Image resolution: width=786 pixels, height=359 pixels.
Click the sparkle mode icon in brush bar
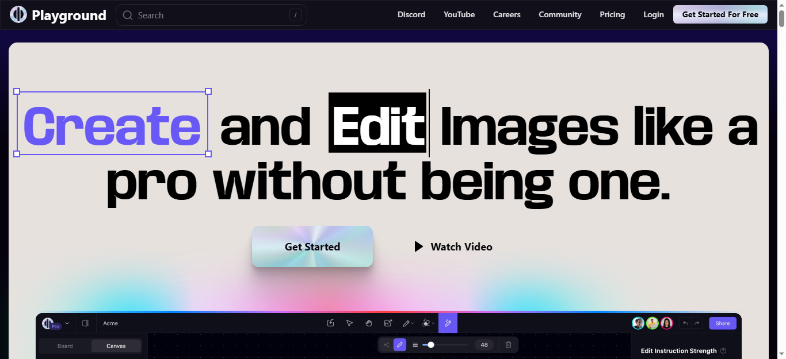point(386,345)
